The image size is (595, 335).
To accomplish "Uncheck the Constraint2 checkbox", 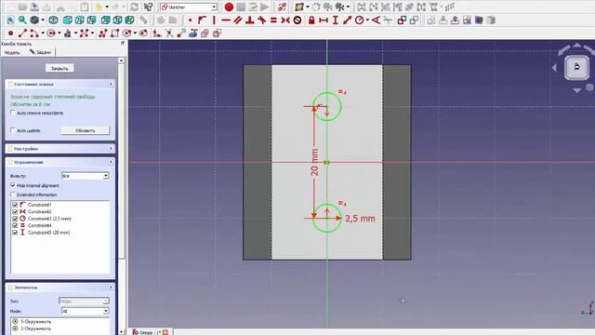I will tap(15, 211).
